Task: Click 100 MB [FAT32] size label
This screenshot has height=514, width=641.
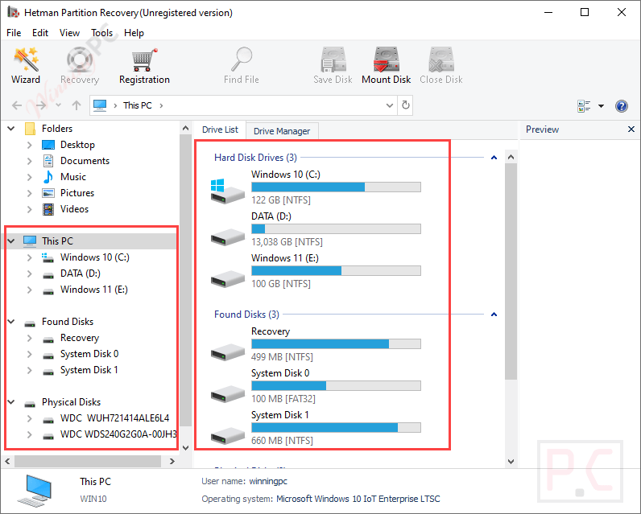Action: coord(283,399)
